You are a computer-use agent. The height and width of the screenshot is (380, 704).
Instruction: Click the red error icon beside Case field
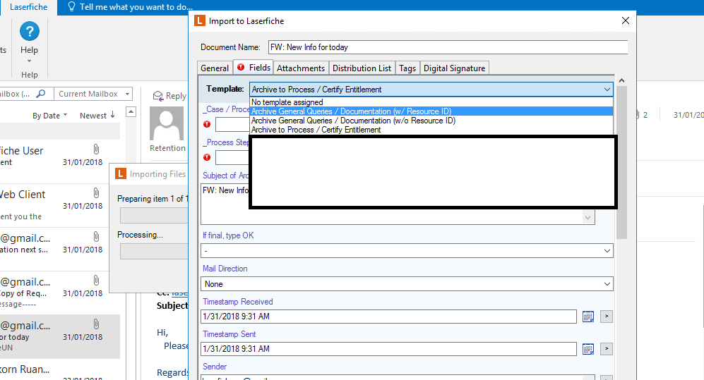[x=206, y=124]
